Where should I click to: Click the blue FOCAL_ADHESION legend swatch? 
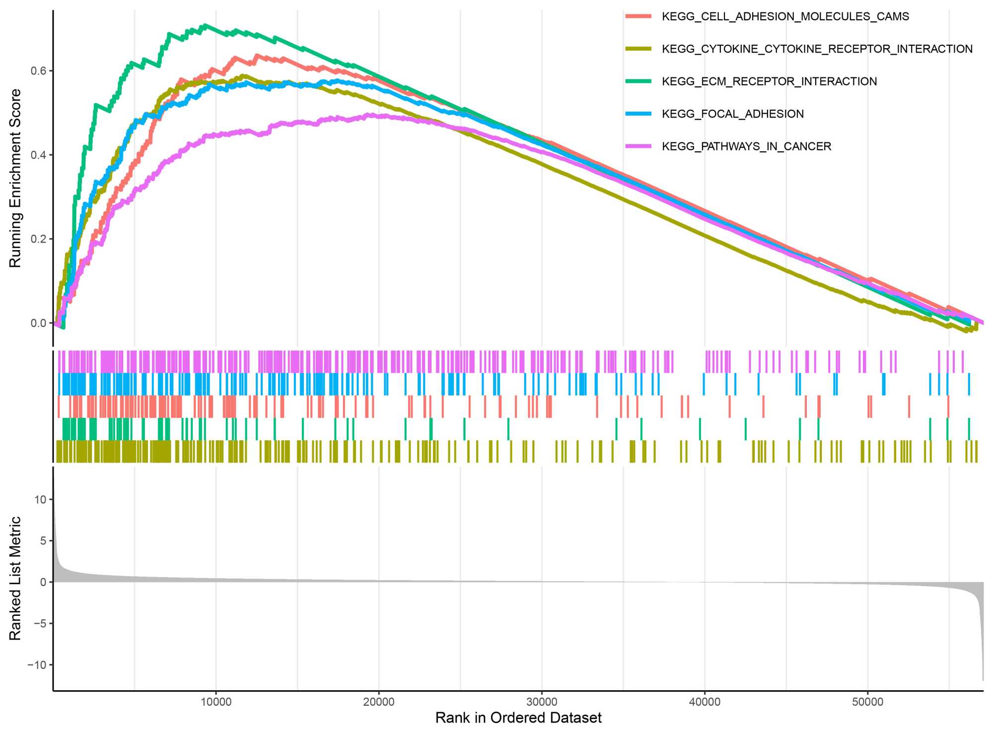click(x=638, y=114)
